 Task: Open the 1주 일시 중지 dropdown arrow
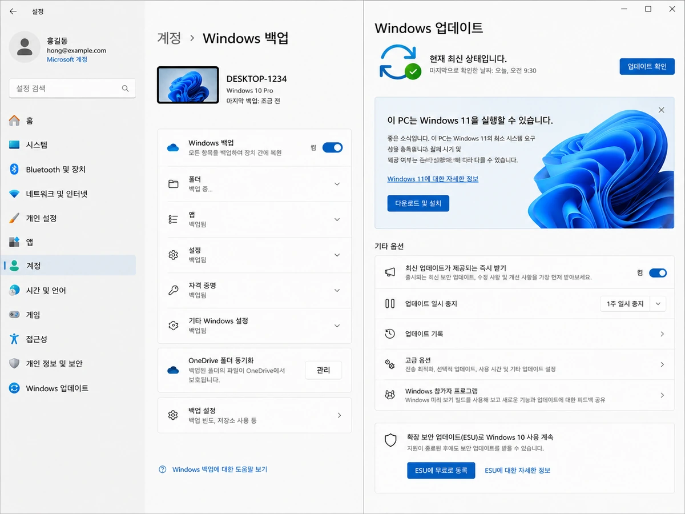pos(658,304)
